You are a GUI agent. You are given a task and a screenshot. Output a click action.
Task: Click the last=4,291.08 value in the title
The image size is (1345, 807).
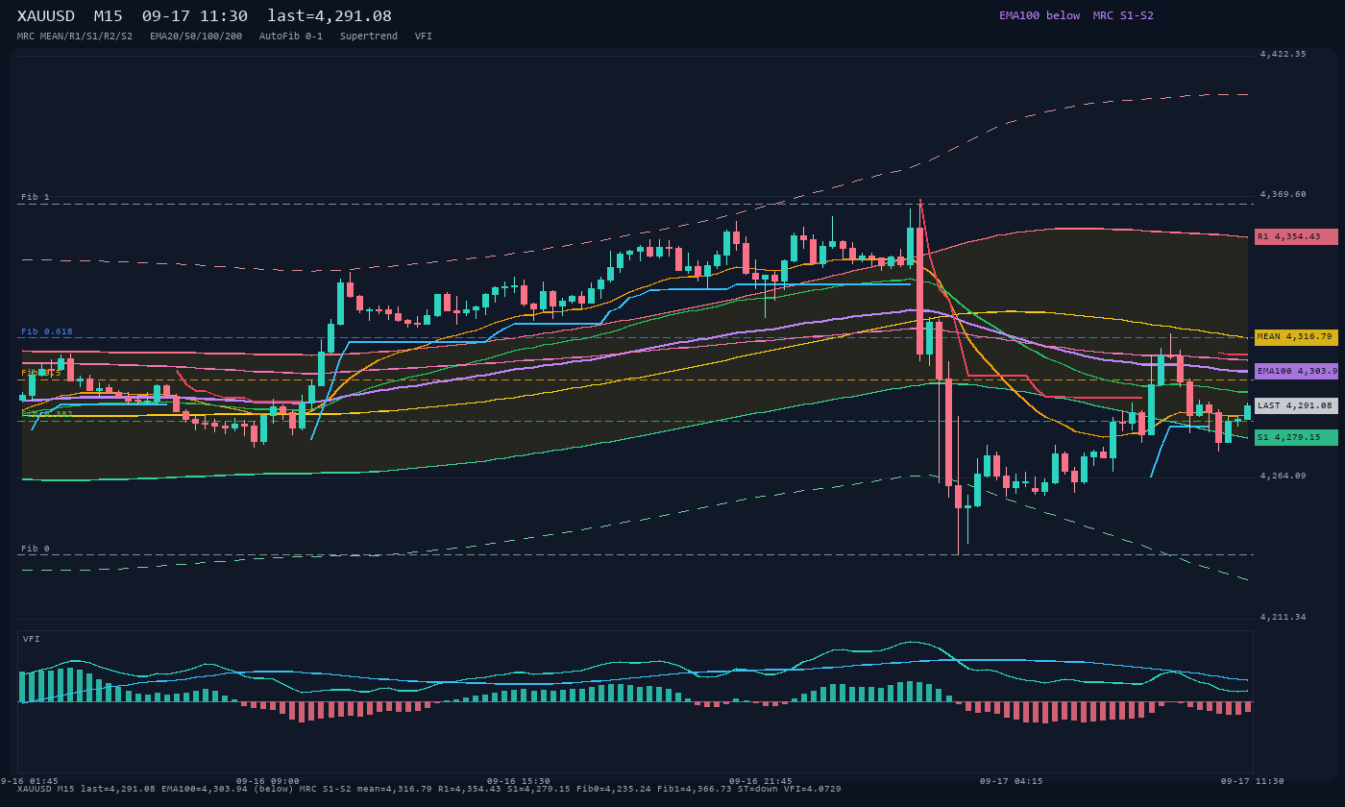tap(330, 16)
